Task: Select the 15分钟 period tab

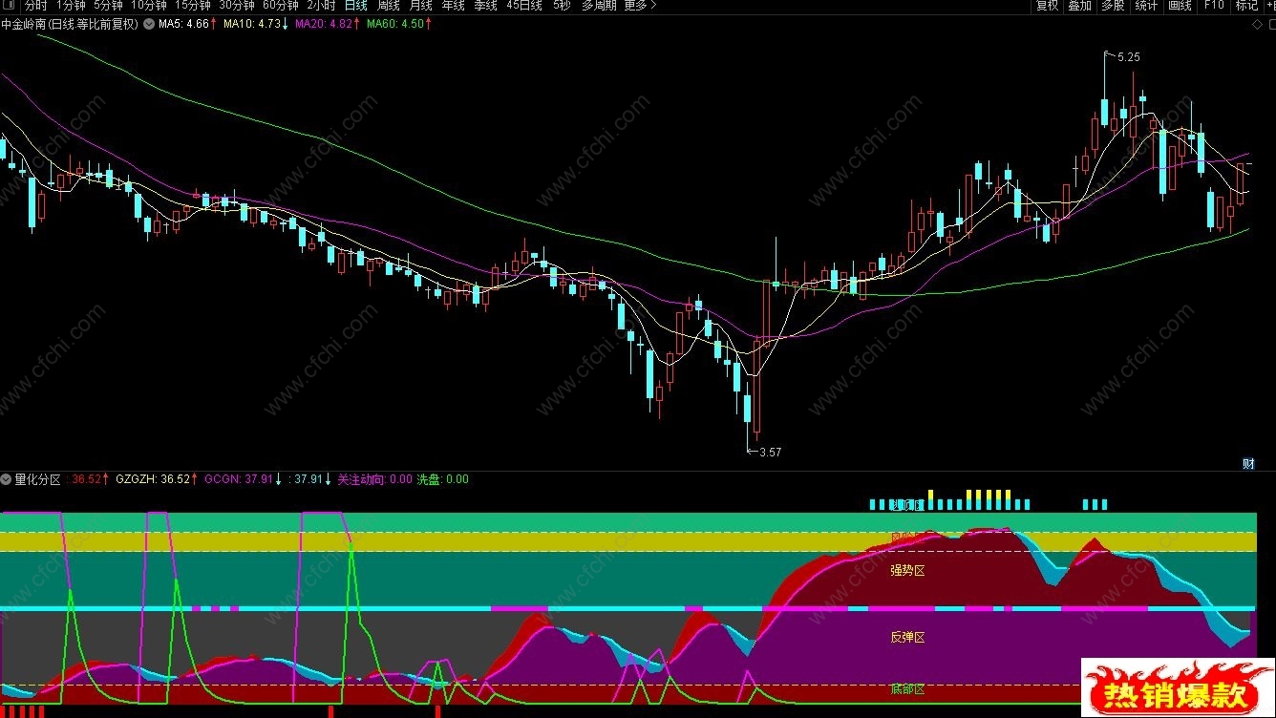Action: [193, 6]
